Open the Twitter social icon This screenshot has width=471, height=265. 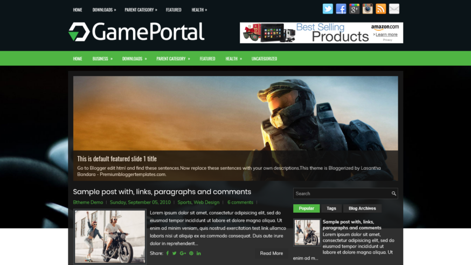(328, 9)
